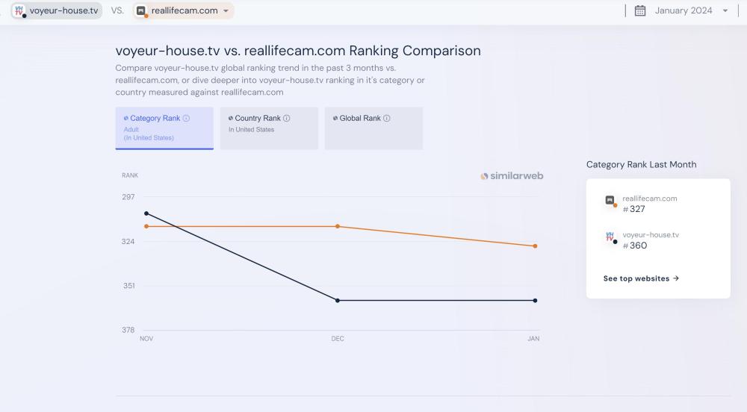Click the voyeur-house.tv favicon in header
The height and width of the screenshot is (412, 747).
pos(19,10)
